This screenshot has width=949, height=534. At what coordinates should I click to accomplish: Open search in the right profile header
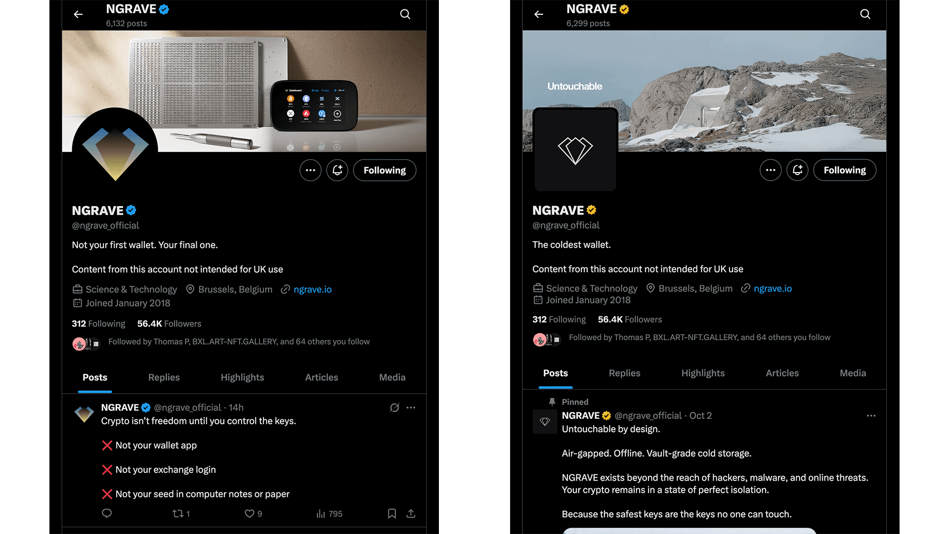pos(865,14)
